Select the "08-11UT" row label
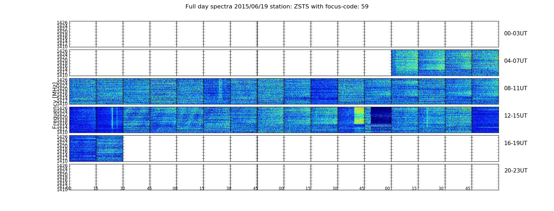The image size is (554, 211). [515, 88]
